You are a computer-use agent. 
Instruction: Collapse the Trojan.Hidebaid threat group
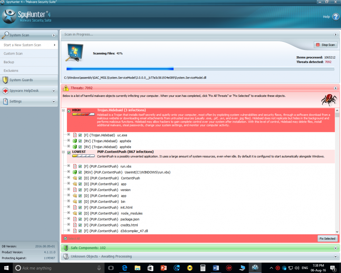[x=63, y=111]
